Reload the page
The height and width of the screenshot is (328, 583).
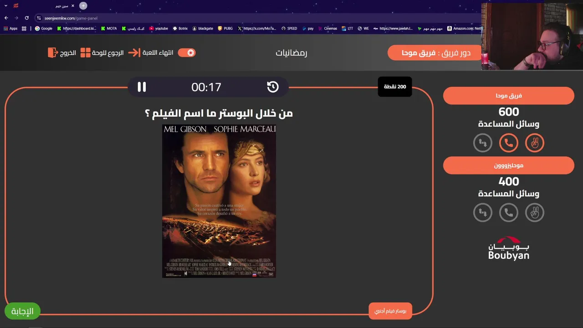click(26, 18)
